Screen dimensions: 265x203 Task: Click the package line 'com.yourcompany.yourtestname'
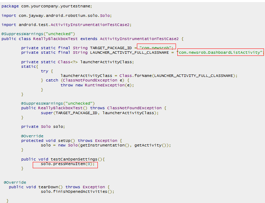[47, 6]
